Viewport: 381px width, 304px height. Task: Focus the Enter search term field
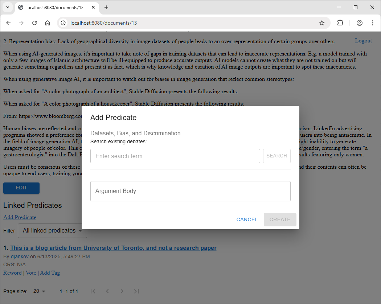[x=175, y=156]
